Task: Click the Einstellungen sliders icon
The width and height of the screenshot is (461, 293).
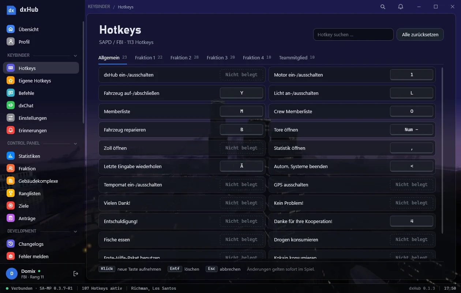Action: click(x=11, y=118)
